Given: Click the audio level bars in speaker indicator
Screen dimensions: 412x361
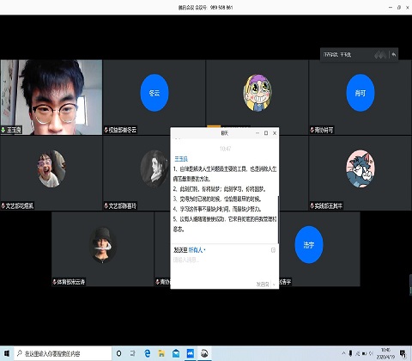Looking at the screenshot, I should pyautogui.click(x=380, y=54).
